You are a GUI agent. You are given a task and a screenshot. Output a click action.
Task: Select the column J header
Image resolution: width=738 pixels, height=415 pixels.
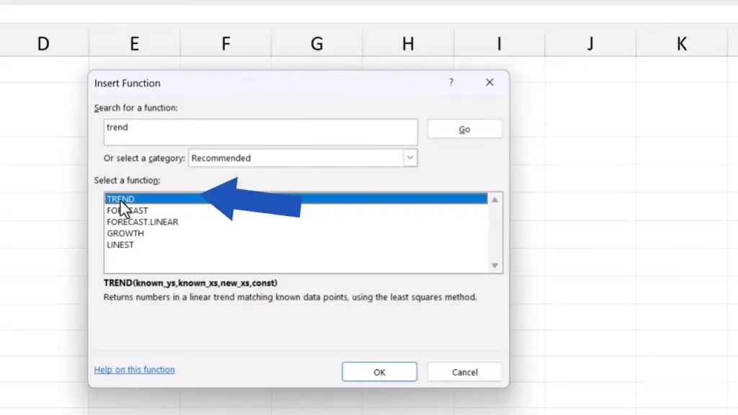(x=590, y=44)
